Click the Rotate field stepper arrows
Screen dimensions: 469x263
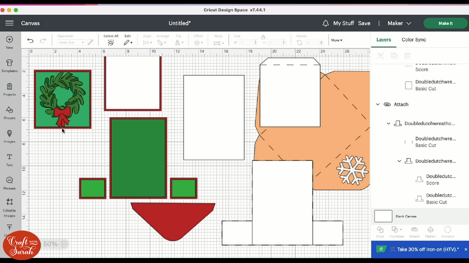coord(321,42)
